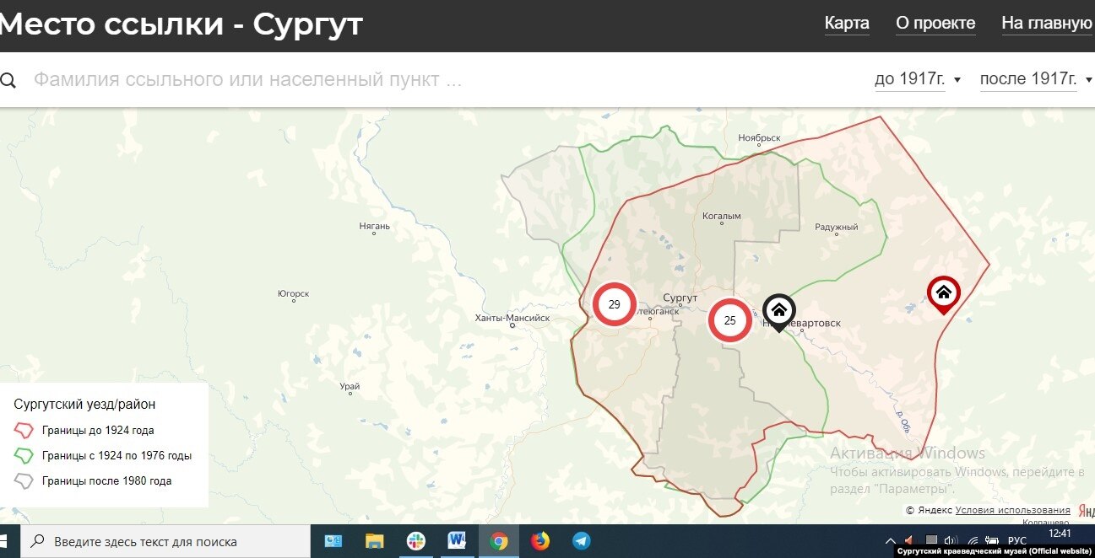Open the cluster marker showing 29
This screenshot has width=1095, height=558.
(x=614, y=304)
